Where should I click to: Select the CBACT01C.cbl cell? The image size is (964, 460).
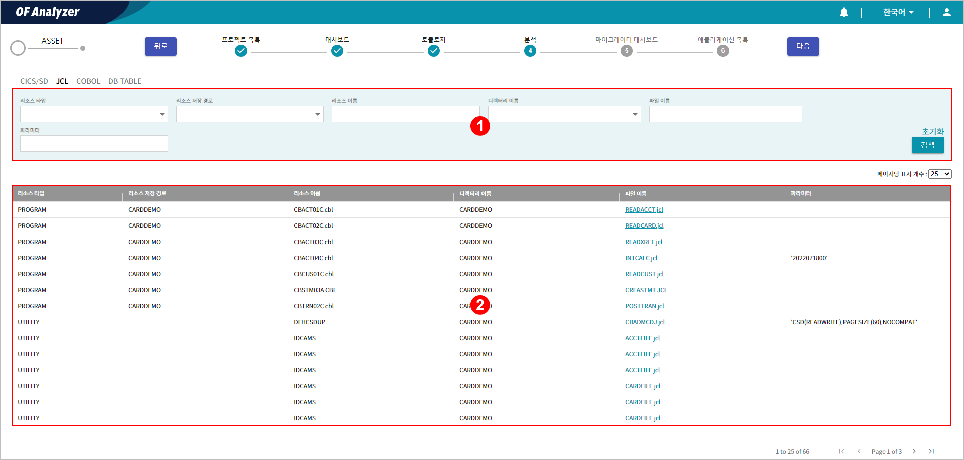point(313,210)
